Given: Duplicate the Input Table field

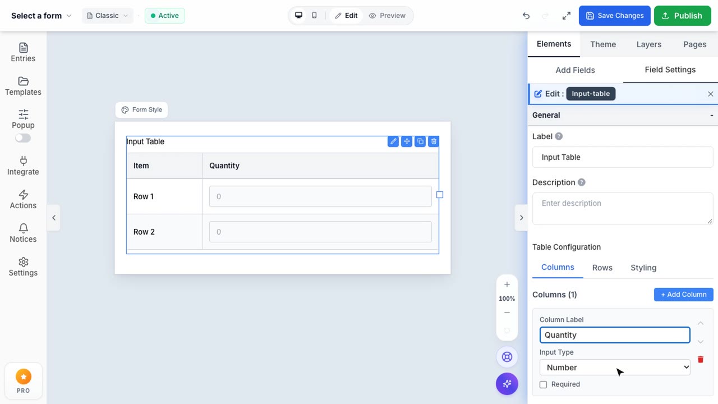Looking at the screenshot, I should 420,141.
